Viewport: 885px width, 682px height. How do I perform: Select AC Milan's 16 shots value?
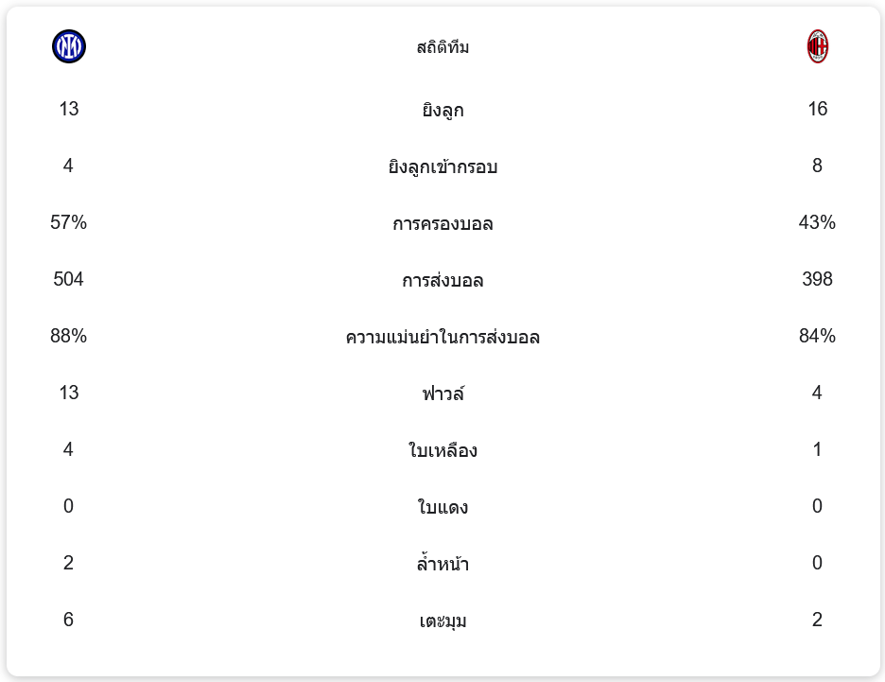pos(817,109)
